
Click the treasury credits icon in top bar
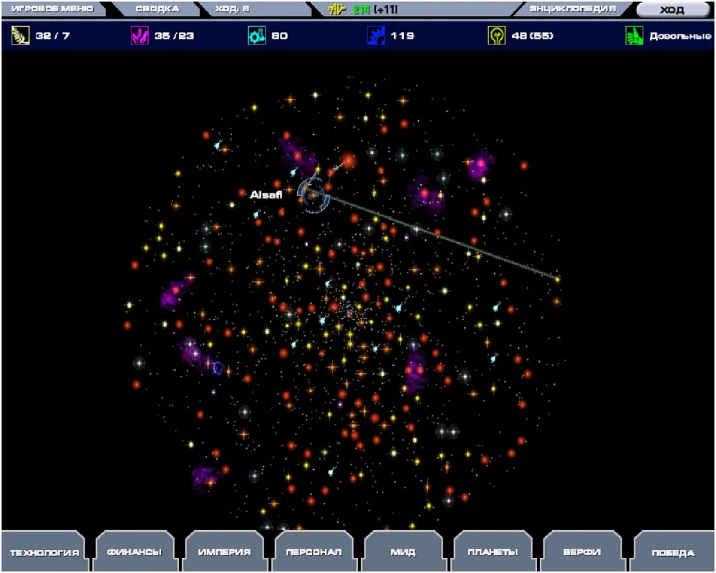point(337,9)
